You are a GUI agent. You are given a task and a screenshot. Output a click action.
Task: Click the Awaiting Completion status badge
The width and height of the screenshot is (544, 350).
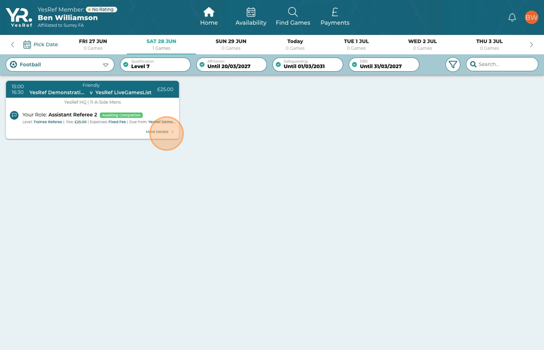pos(121,115)
